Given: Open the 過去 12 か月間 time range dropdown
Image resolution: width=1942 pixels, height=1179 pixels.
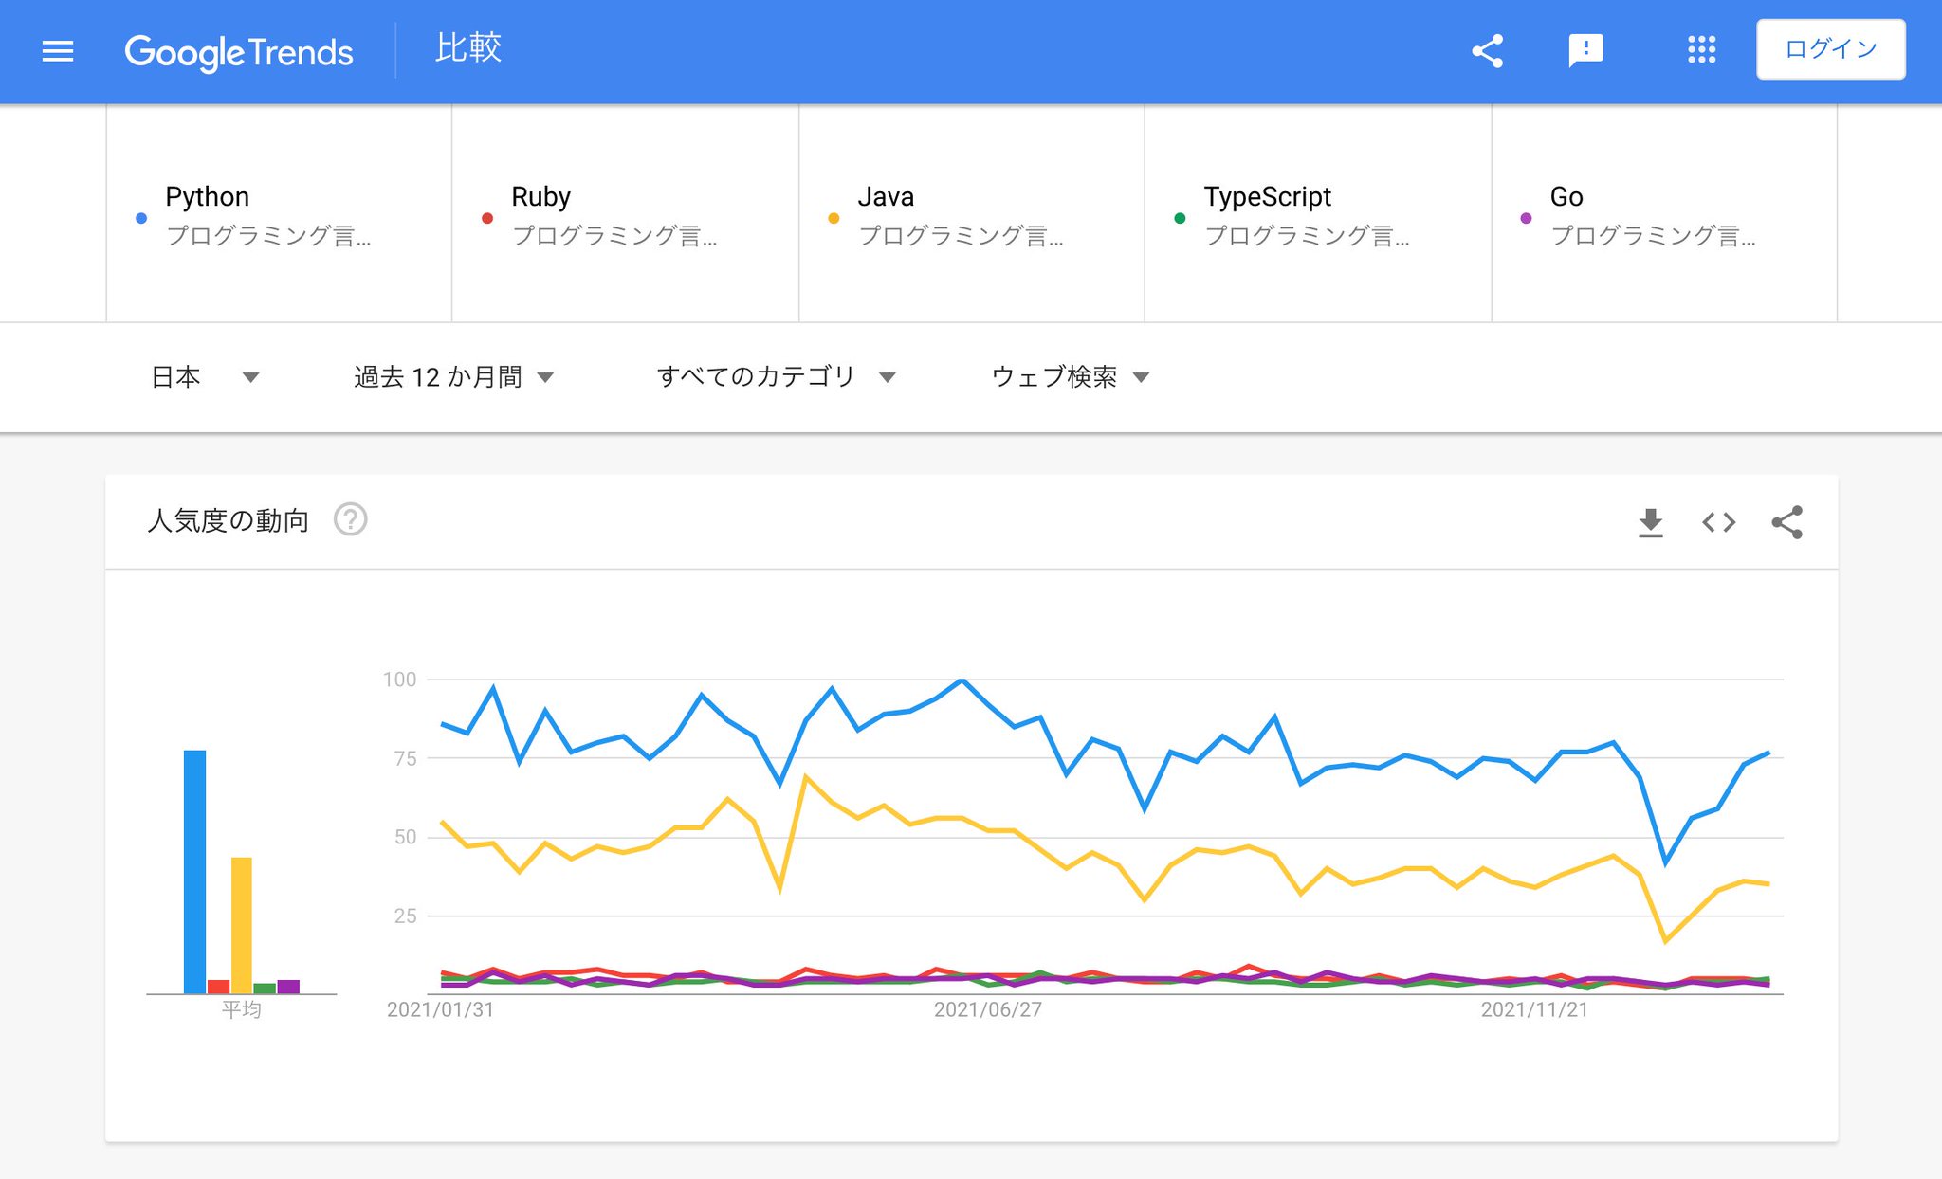Looking at the screenshot, I should 453,377.
